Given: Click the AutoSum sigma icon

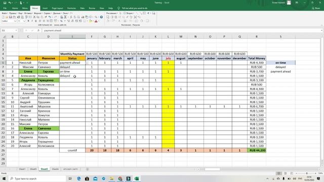Looking at the screenshot, I should coord(65,17).
